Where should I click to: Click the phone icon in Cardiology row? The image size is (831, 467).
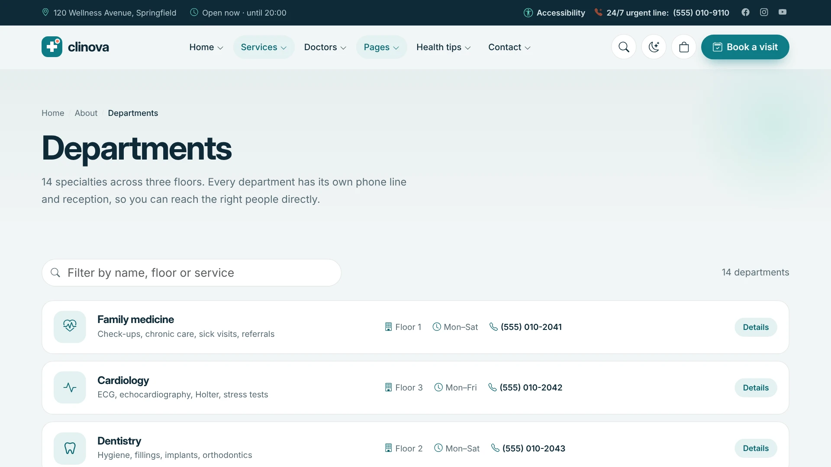coord(493,387)
